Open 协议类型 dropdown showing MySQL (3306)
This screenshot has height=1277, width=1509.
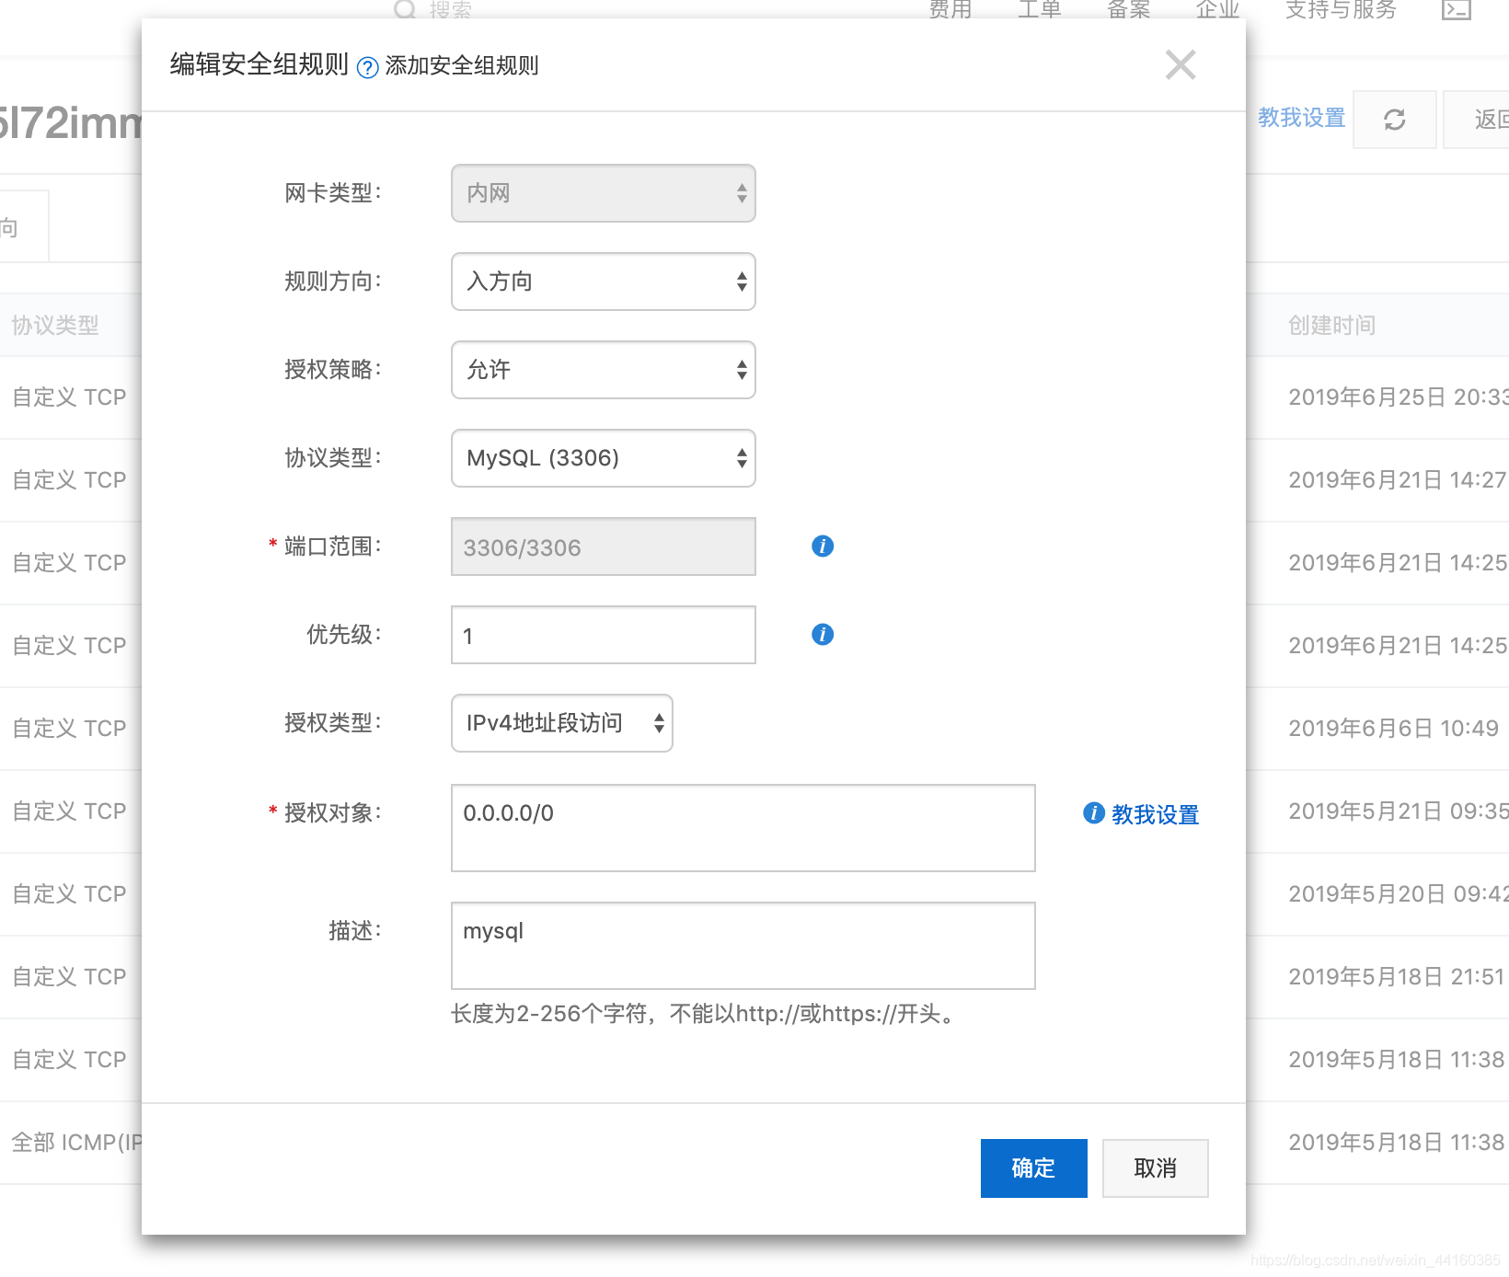pos(604,458)
